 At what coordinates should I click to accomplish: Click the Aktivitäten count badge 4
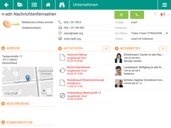(x=106, y=49)
